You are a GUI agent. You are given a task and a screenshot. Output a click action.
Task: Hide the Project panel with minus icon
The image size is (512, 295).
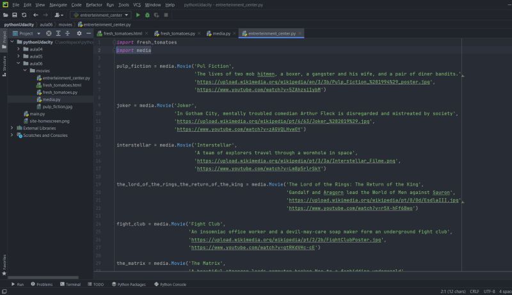[88, 33]
